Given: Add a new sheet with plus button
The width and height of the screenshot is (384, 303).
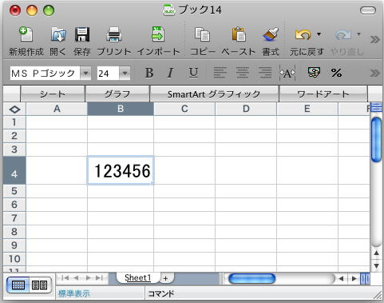Looking at the screenshot, I should 165,278.
